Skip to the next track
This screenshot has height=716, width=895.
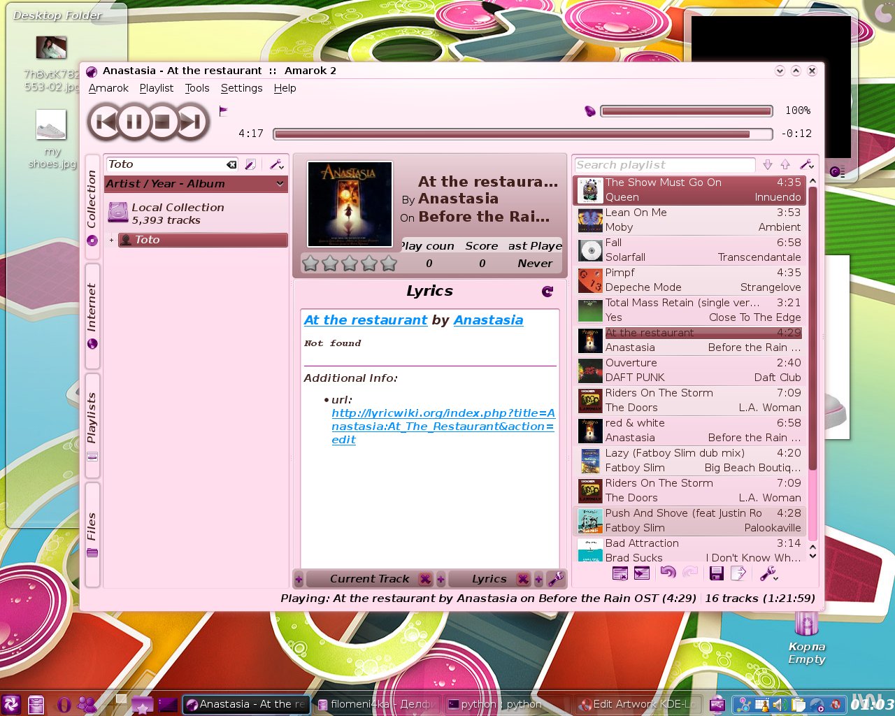(x=191, y=122)
